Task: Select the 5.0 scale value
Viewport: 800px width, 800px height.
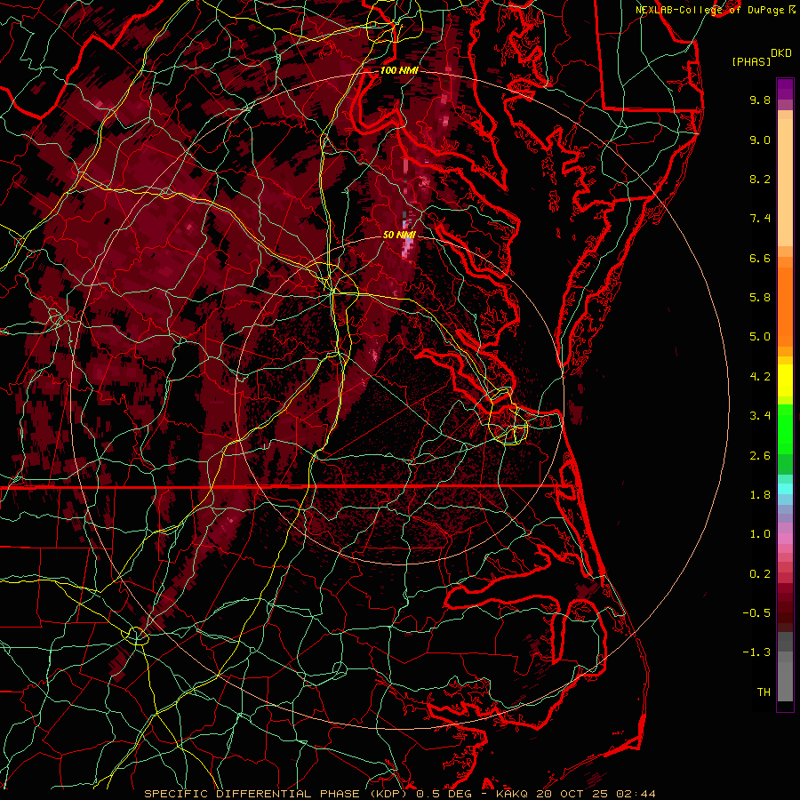Action: [x=760, y=337]
